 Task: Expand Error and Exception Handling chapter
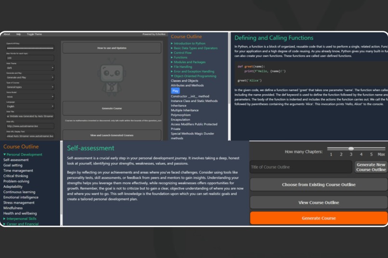[193, 72]
